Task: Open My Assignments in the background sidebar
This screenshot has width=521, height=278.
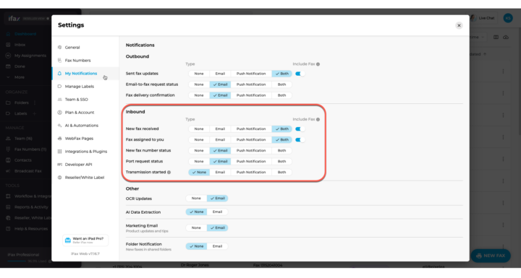Action: 30,56
